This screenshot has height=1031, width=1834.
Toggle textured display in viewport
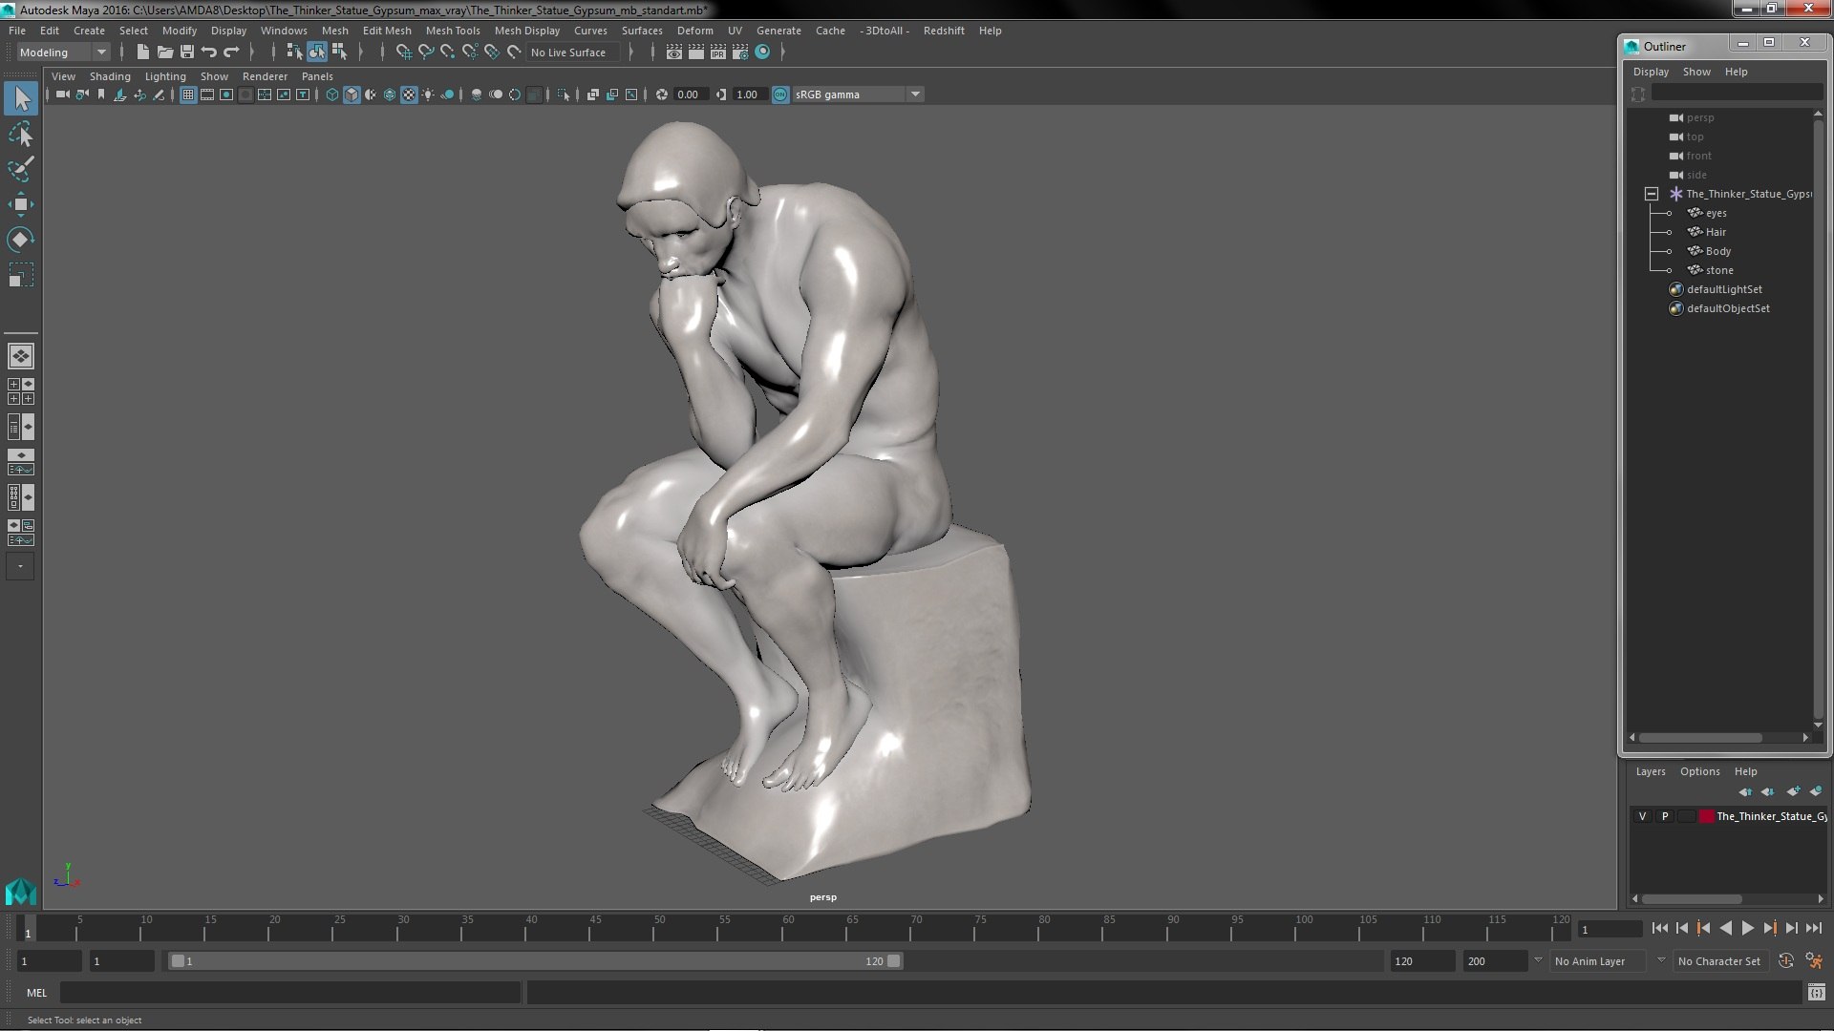tap(409, 95)
